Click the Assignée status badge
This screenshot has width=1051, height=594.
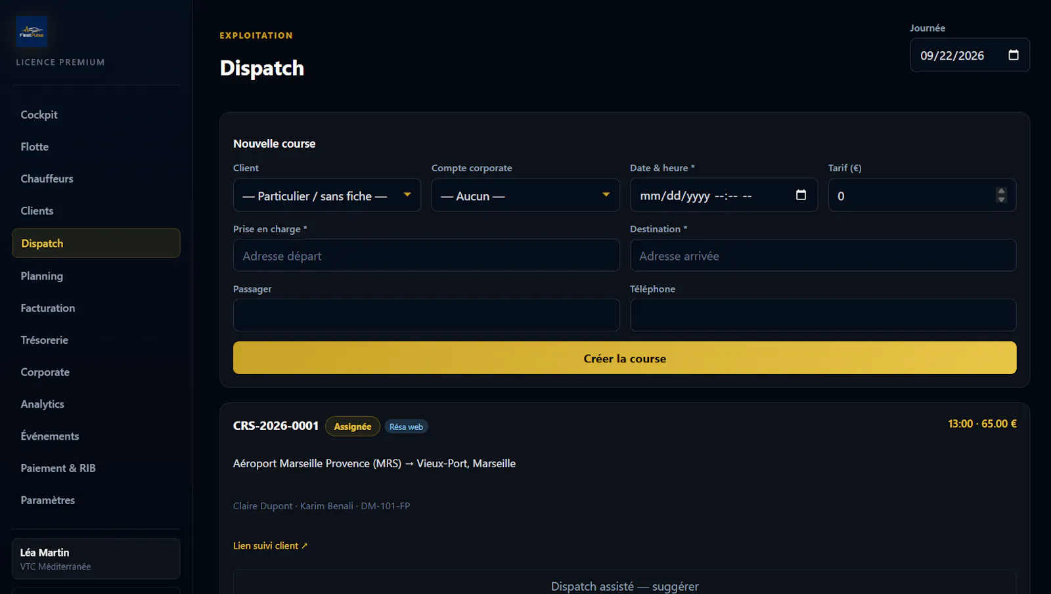tap(353, 426)
